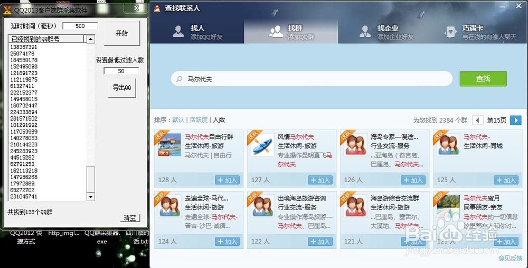This screenshot has width=528, height=268.
Task: Select group number 224333894
Action: [24, 112]
